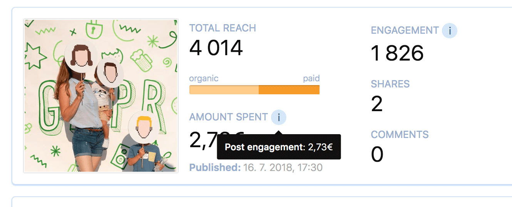Select the Shares heading

(390, 84)
